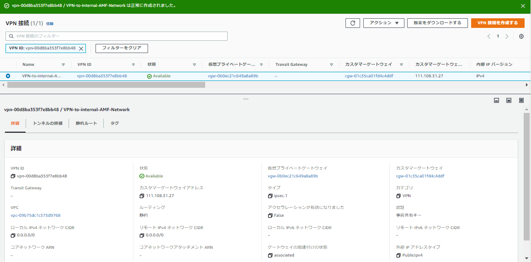The height and width of the screenshot is (262, 531).
Task: Click the horizontal table scrollbar
Action: coord(106,85)
